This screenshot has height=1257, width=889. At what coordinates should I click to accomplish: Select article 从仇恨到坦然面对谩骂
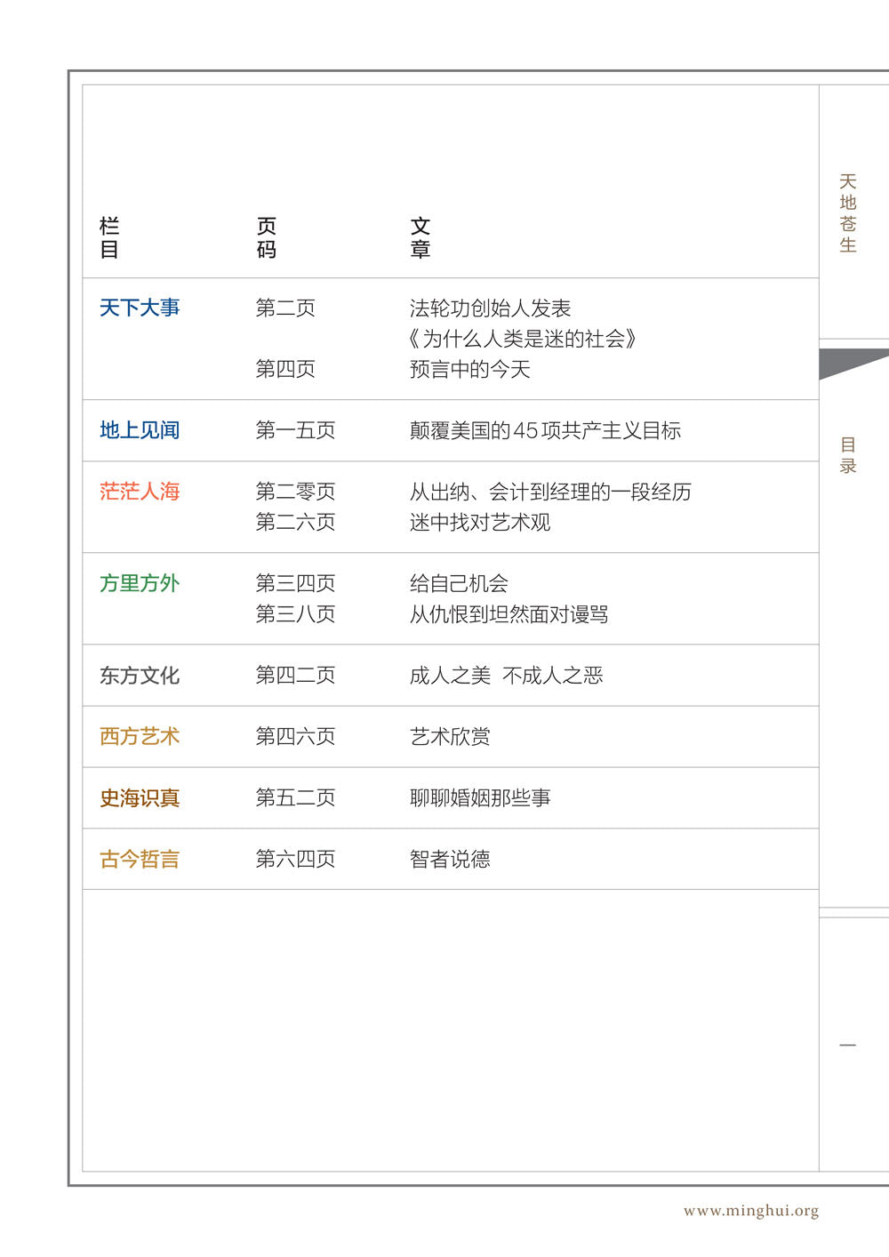click(x=509, y=614)
